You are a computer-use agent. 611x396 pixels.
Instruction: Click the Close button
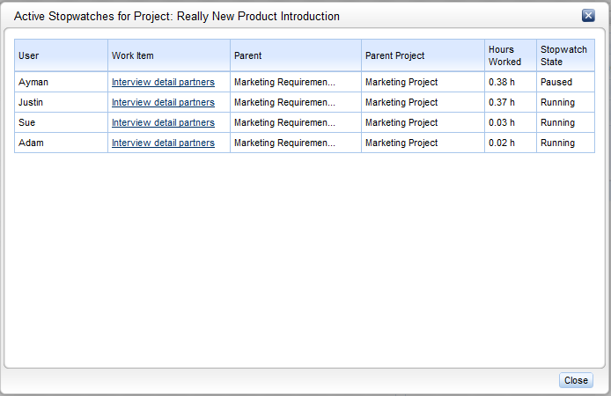[576, 380]
